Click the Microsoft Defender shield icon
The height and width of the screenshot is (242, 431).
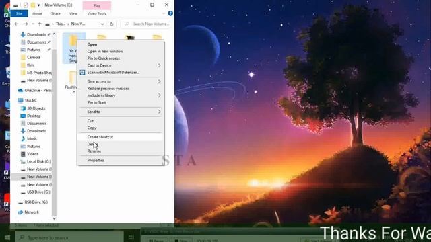point(82,72)
